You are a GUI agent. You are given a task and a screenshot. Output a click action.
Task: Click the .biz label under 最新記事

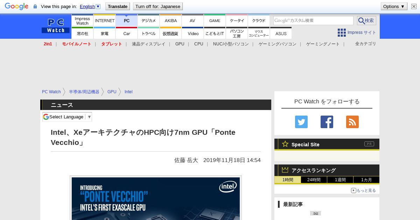[x=315, y=213]
